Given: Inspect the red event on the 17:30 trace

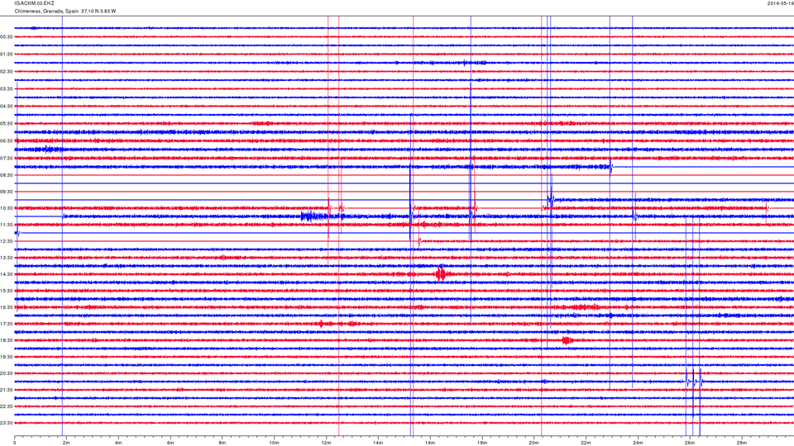Looking at the screenshot, I should tap(321, 324).
